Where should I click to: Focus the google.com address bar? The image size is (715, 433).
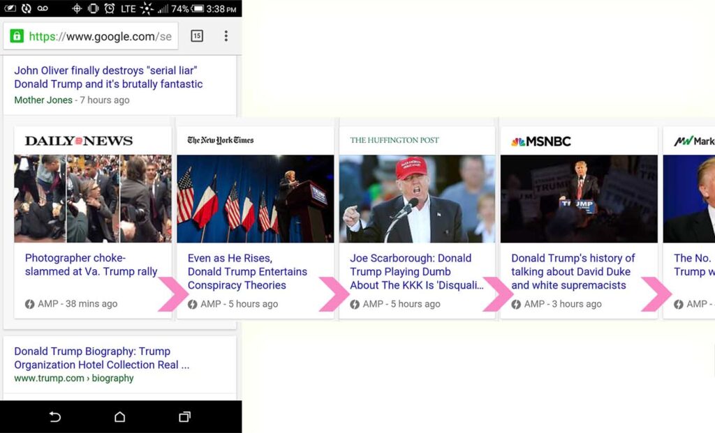[90, 36]
